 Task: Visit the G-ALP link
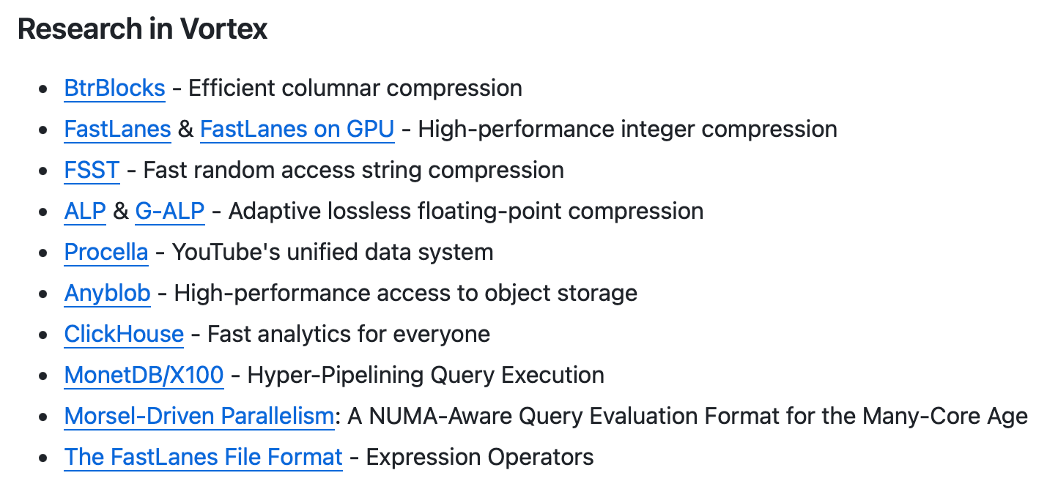click(x=169, y=212)
